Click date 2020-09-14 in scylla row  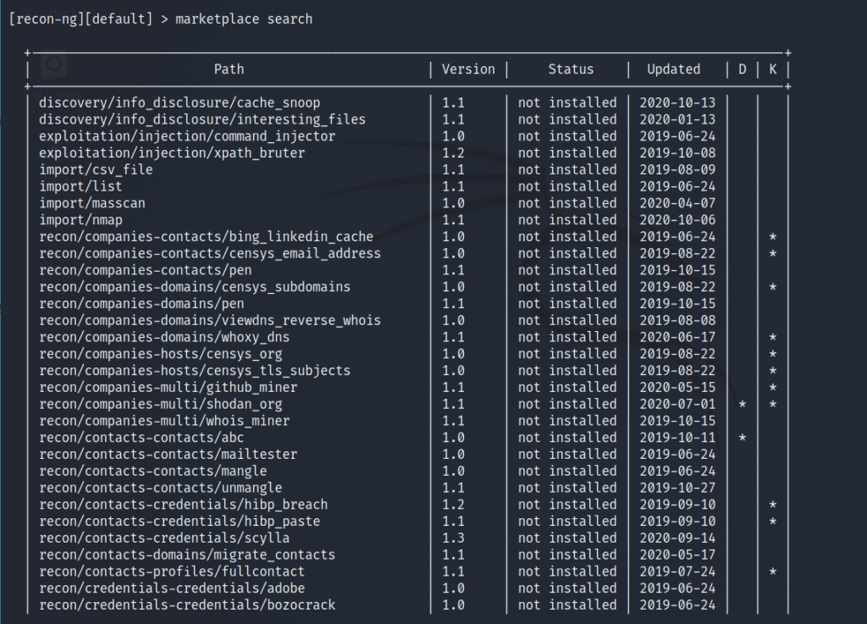click(677, 538)
